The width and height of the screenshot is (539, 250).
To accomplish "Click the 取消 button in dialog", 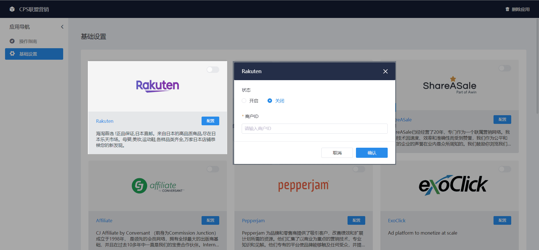I will pyautogui.click(x=337, y=153).
